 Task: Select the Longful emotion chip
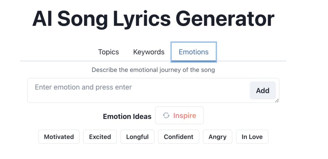tap(137, 137)
